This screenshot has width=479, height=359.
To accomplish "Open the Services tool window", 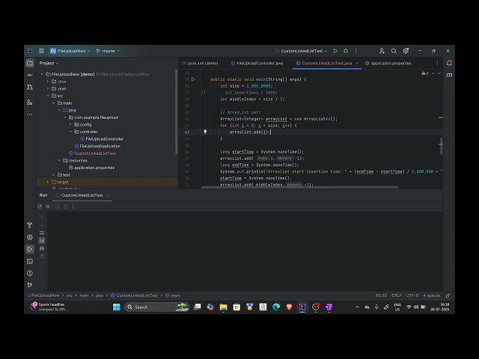I will click(30, 237).
